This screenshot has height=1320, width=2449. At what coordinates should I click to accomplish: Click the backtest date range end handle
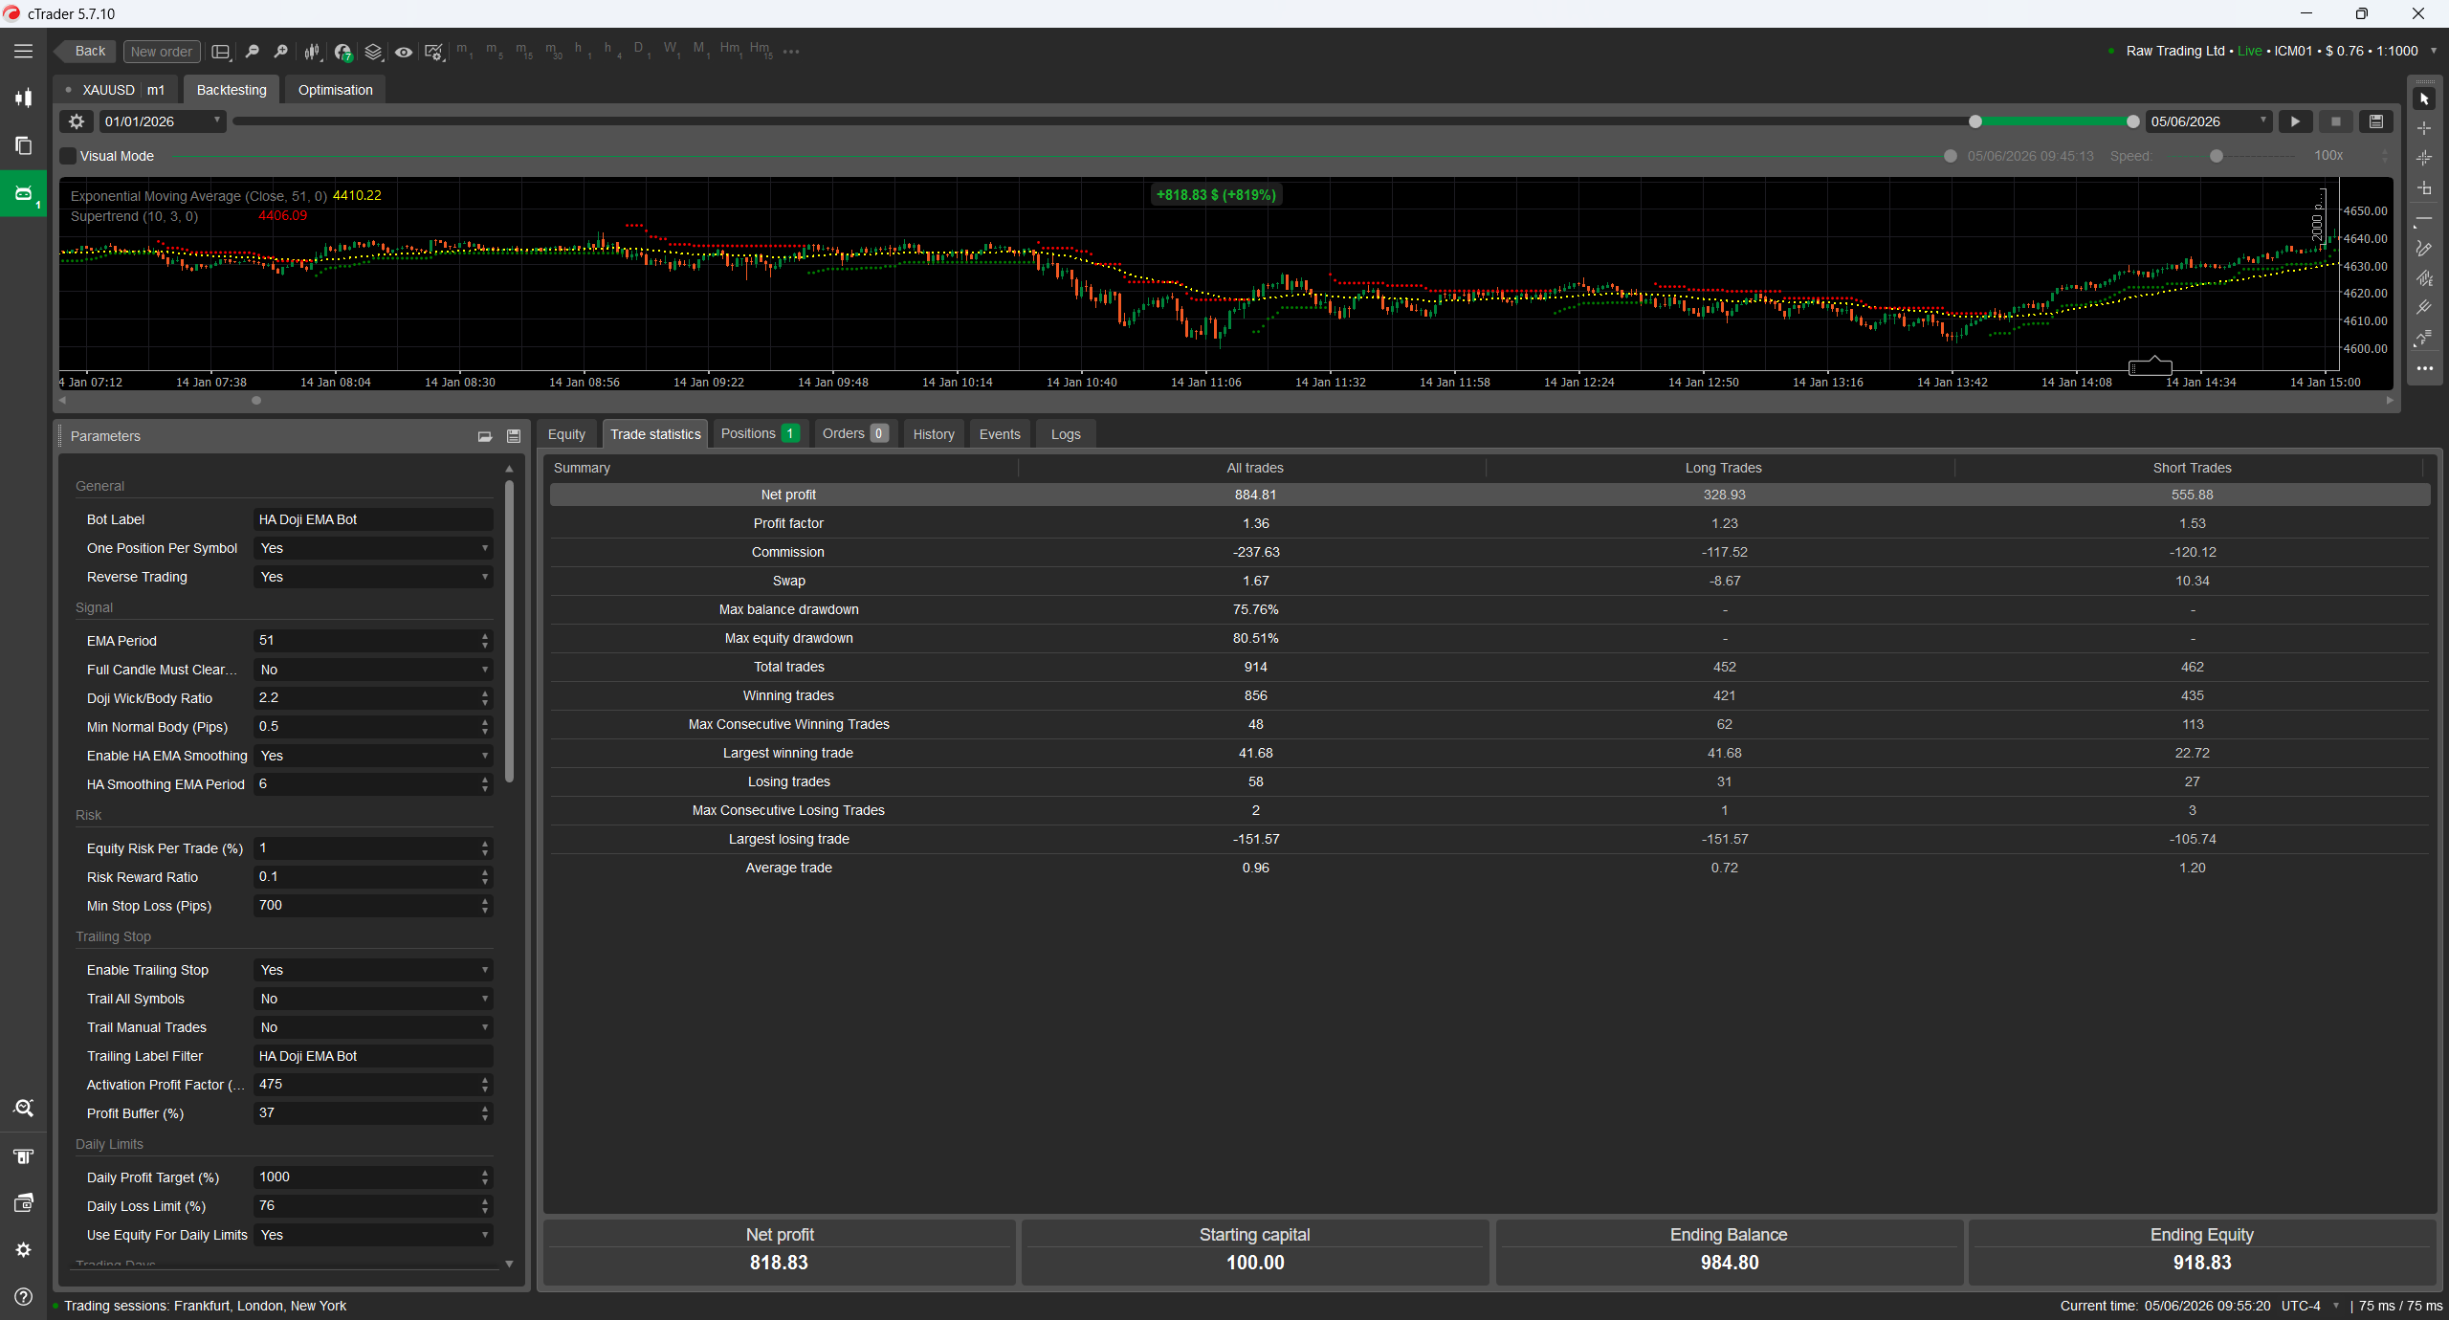click(2132, 121)
